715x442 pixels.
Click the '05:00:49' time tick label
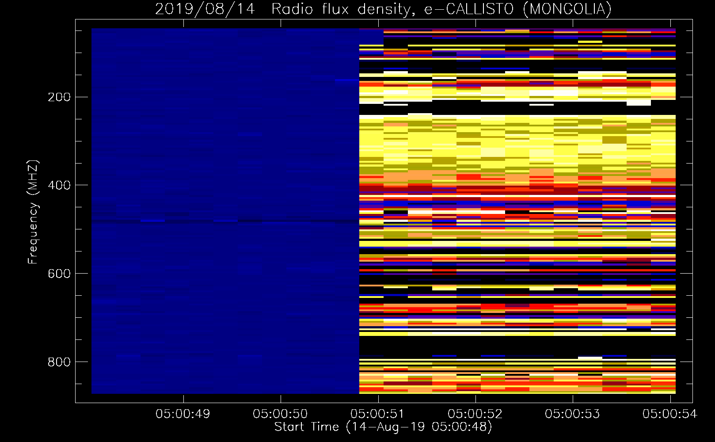(183, 414)
